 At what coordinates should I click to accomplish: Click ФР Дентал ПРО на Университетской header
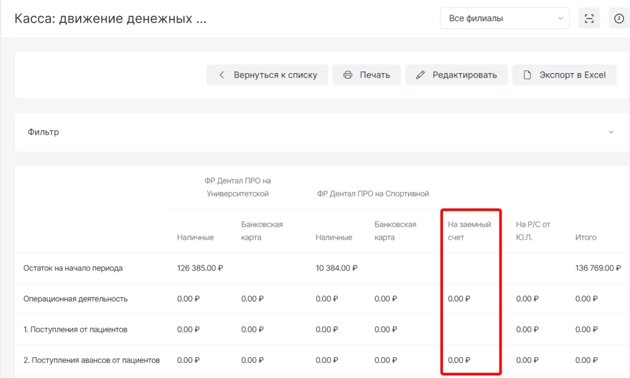pyautogui.click(x=237, y=187)
